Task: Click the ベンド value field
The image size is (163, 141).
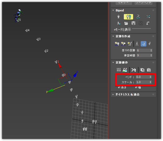Action: [x=142, y=77]
